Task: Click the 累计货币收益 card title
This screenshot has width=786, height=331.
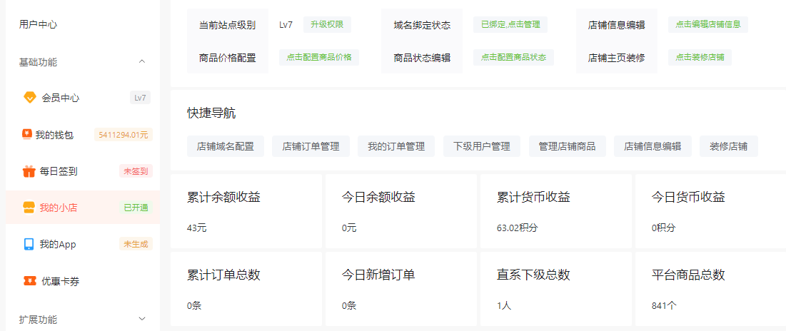Action: pyautogui.click(x=533, y=198)
